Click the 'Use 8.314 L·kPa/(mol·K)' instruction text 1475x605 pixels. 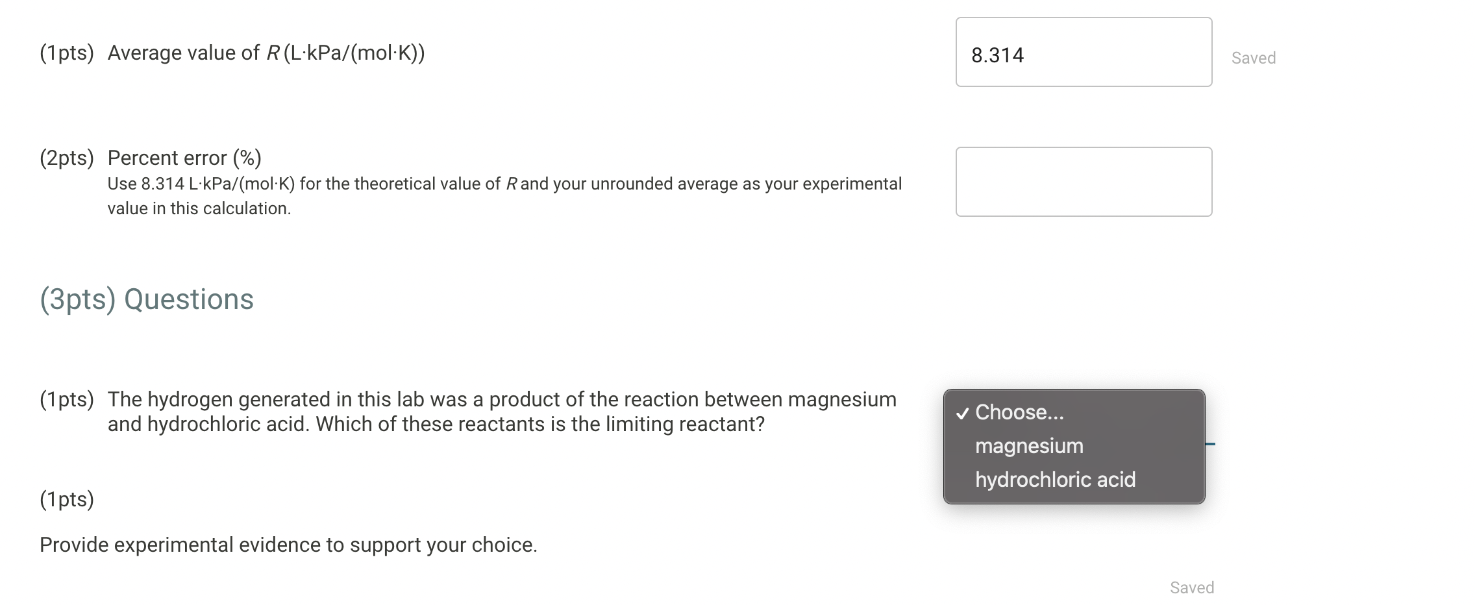[x=504, y=184]
